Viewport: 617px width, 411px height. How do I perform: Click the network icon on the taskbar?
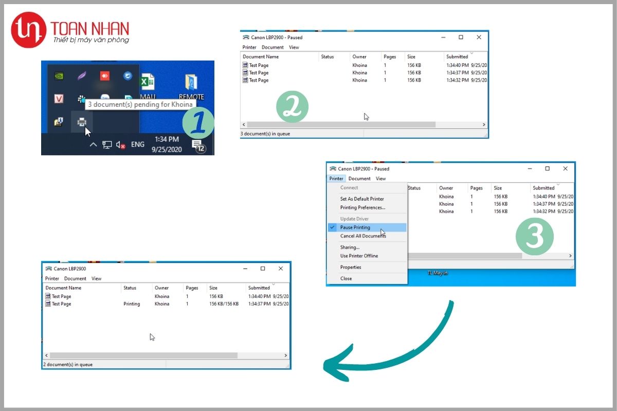tap(107, 145)
